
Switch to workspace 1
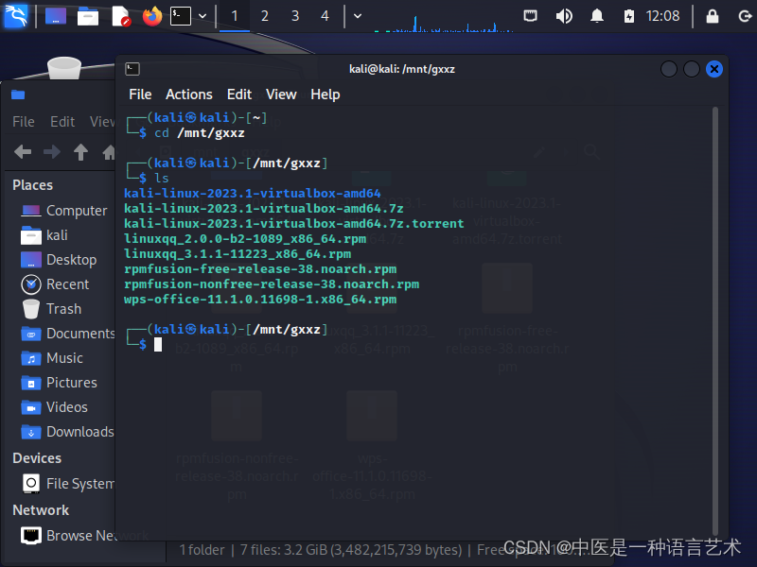pos(235,16)
